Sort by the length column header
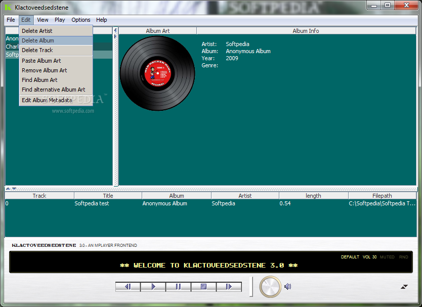 (x=314, y=196)
